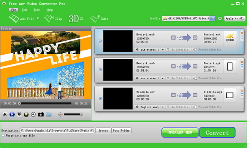
Task: Open the Tools menu
Action: 37,10
